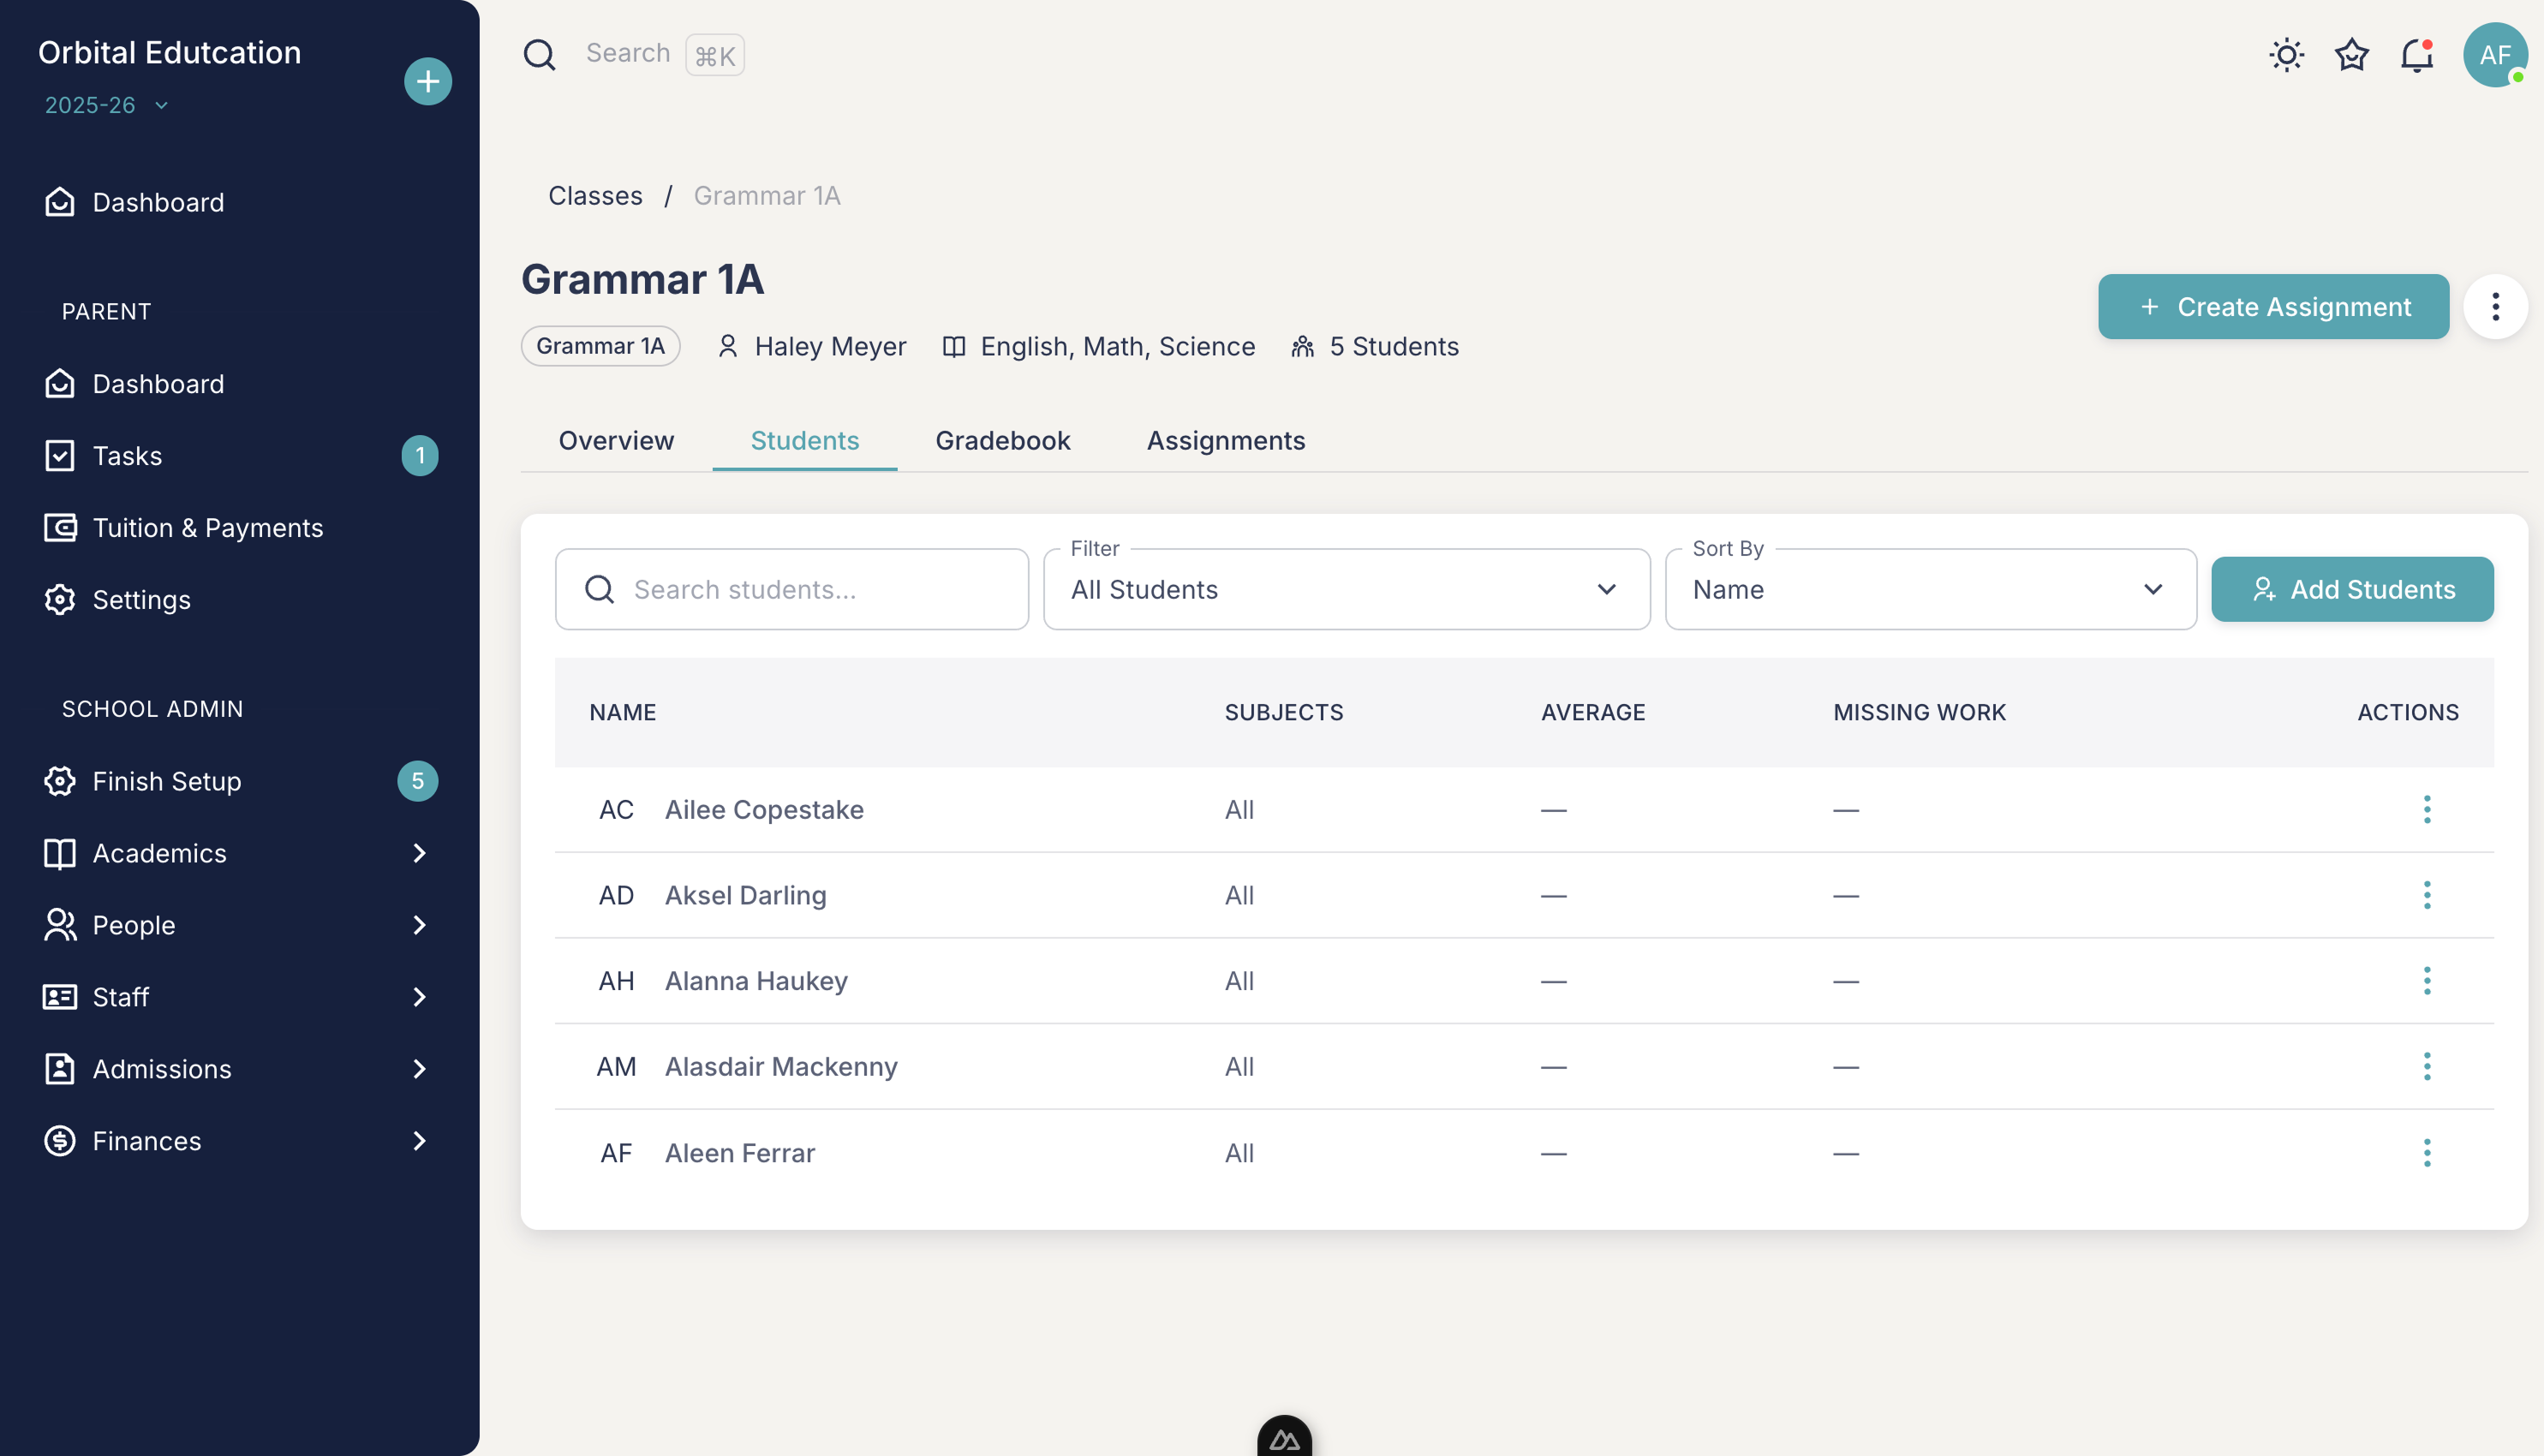Toggle the light/dark theme sun icon

pyautogui.click(x=2286, y=55)
